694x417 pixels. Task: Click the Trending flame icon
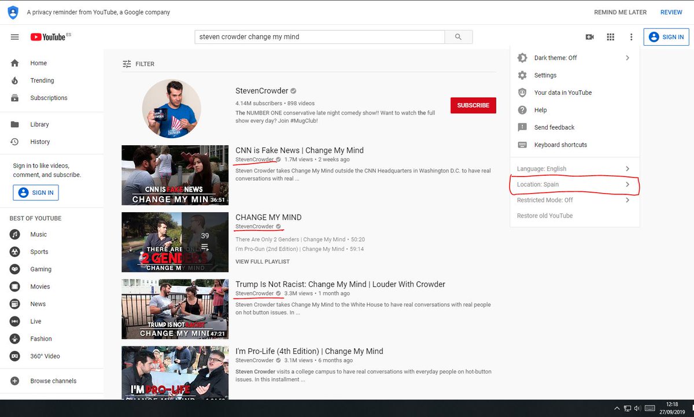(x=15, y=80)
